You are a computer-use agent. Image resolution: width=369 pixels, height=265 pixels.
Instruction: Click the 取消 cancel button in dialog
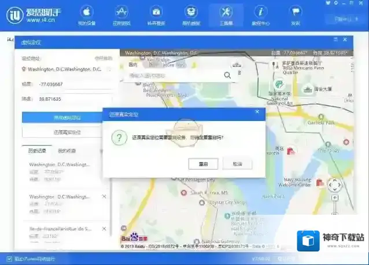[x=237, y=164]
